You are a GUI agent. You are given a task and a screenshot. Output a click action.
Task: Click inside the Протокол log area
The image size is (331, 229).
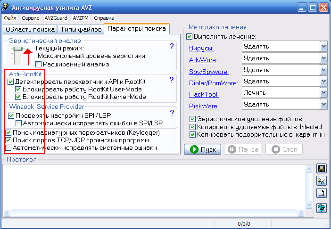click(154, 187)
